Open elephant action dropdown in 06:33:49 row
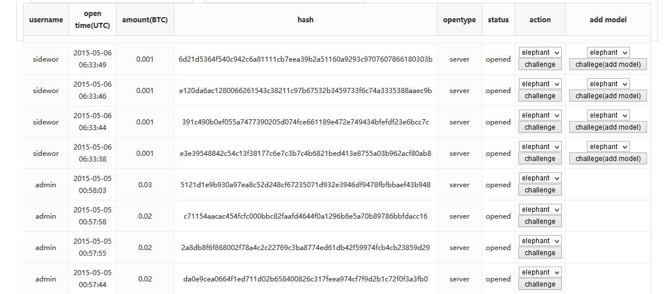This screenshot has width=667, height=294. coord(540,53)
